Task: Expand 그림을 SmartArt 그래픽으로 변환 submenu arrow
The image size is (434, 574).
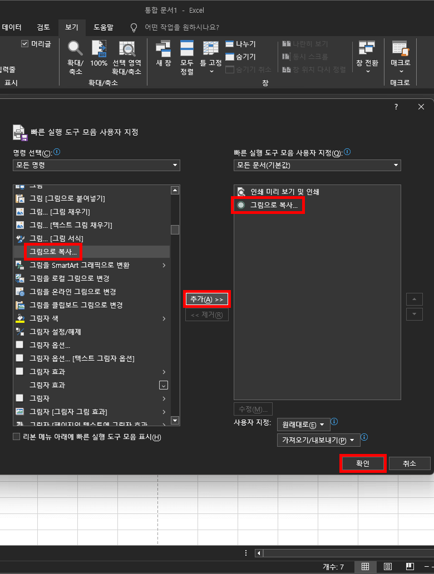Action: (x=164, y=265)
